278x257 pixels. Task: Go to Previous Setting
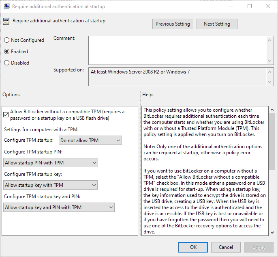click(173, 24)
